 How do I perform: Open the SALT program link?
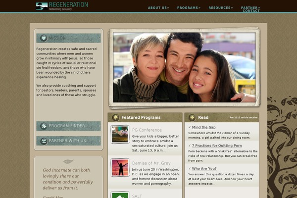137,196
